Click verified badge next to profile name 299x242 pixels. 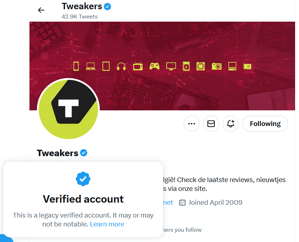pyautogui.click(x=84, y=153)
